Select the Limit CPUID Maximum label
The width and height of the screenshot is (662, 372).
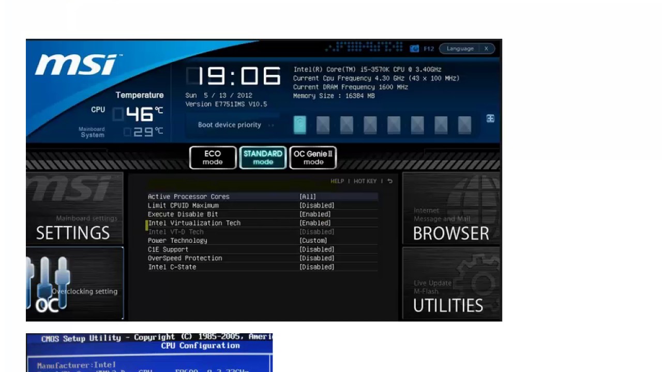183,206
